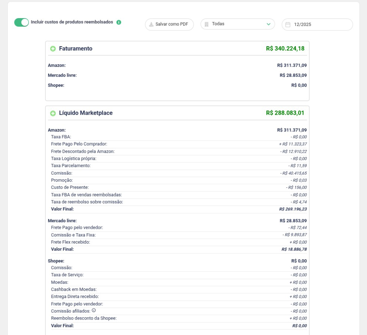Click info icon next to Comissão afiliados

click(94, 311)
